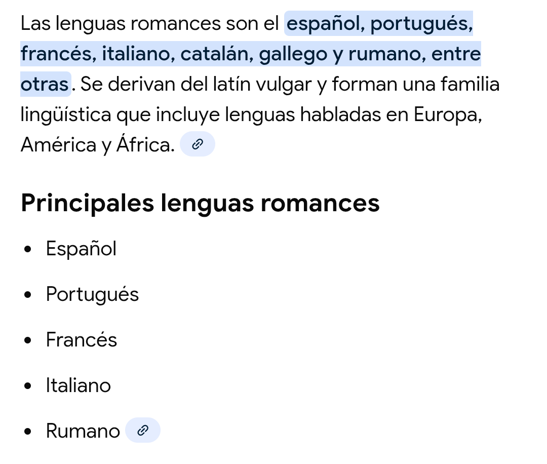
Task: Click the "Principales lenguas romances" heading
Action: click(200, 203)
